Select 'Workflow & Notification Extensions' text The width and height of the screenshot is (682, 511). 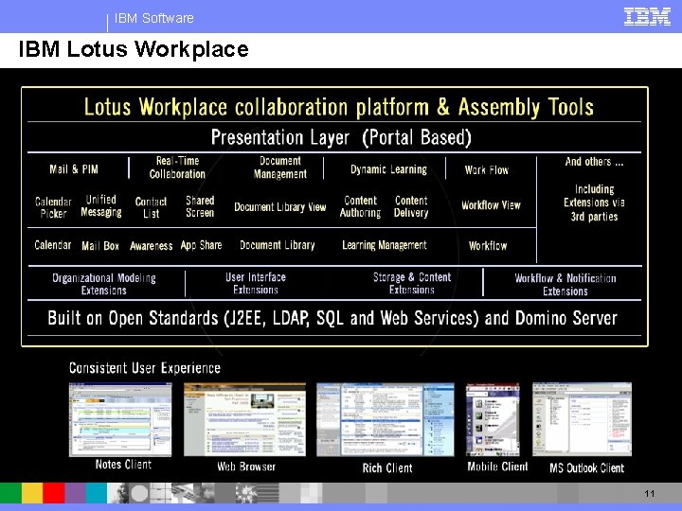coord(565,285)
